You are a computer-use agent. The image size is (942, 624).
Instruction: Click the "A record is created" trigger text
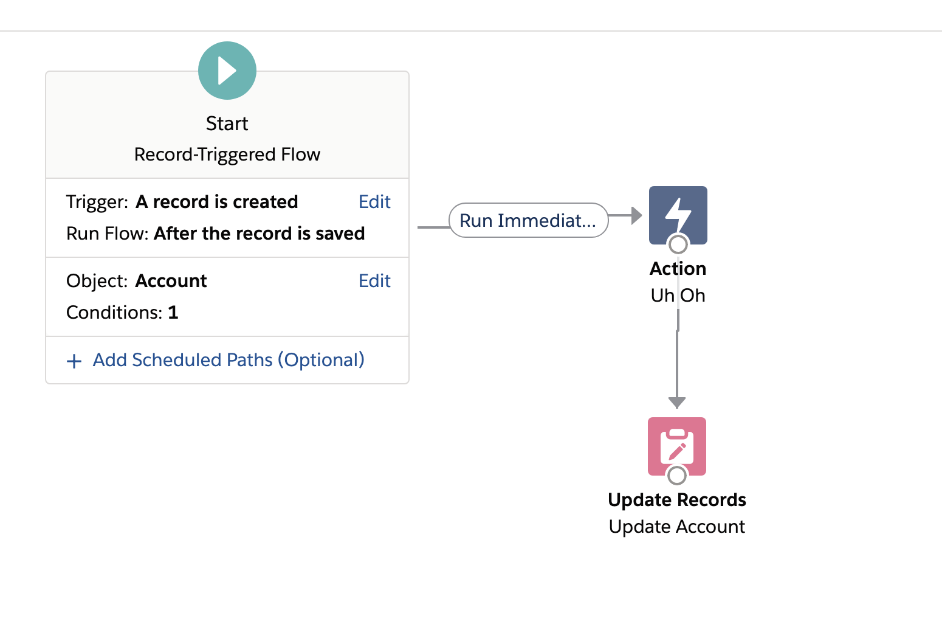tap(216, 202)
